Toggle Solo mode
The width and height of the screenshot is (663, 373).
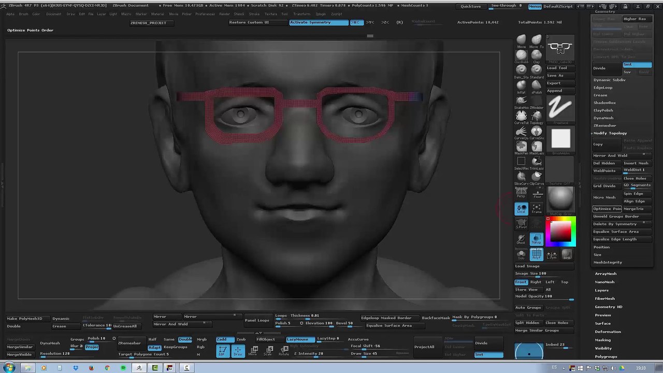(521, 254)
